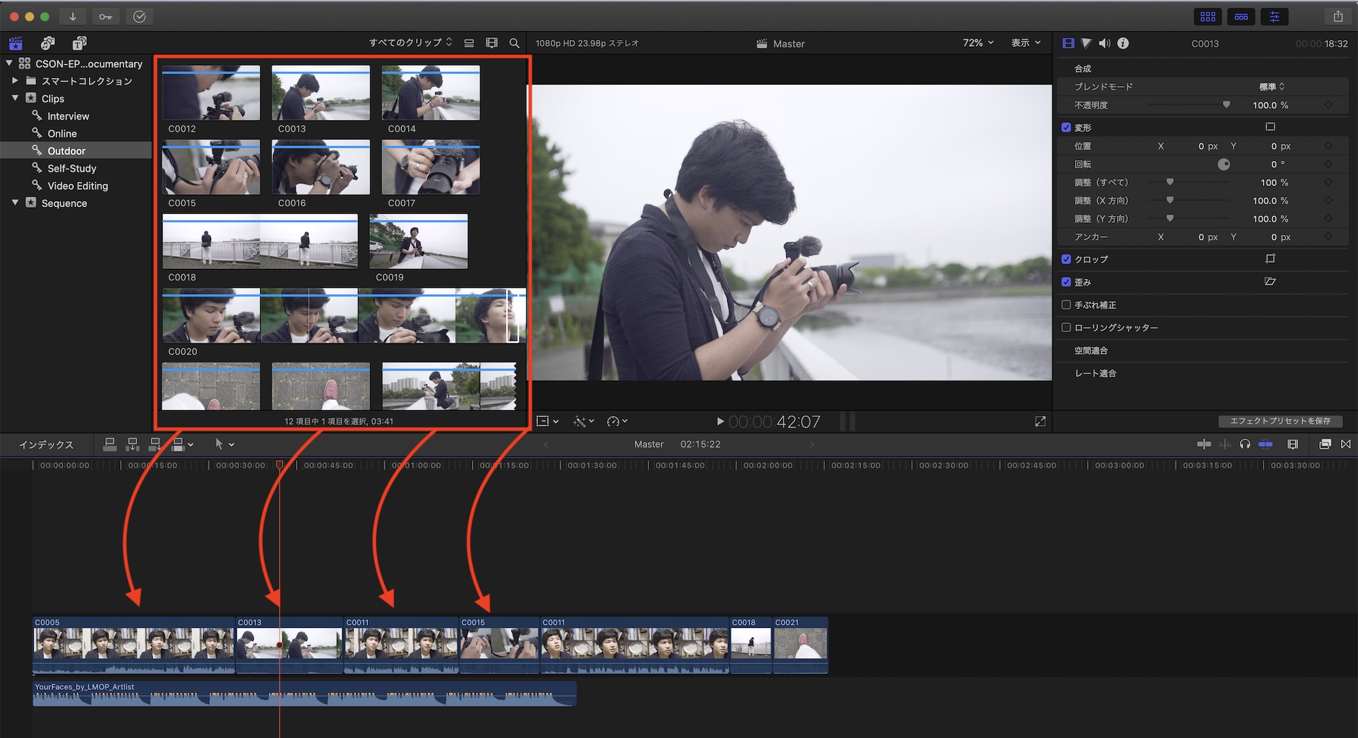Enable the 手ぶれ補正 stabilization checkbox
The width and height of the screenshot is (1358, 738).
[1066, 305]
